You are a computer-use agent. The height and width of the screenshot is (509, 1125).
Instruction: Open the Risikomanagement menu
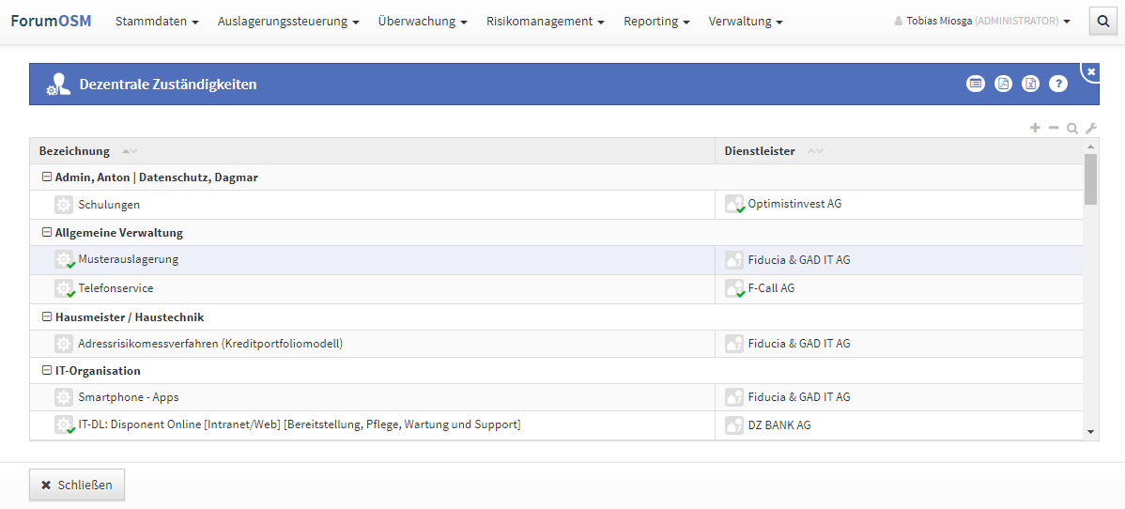coord(545,22)
